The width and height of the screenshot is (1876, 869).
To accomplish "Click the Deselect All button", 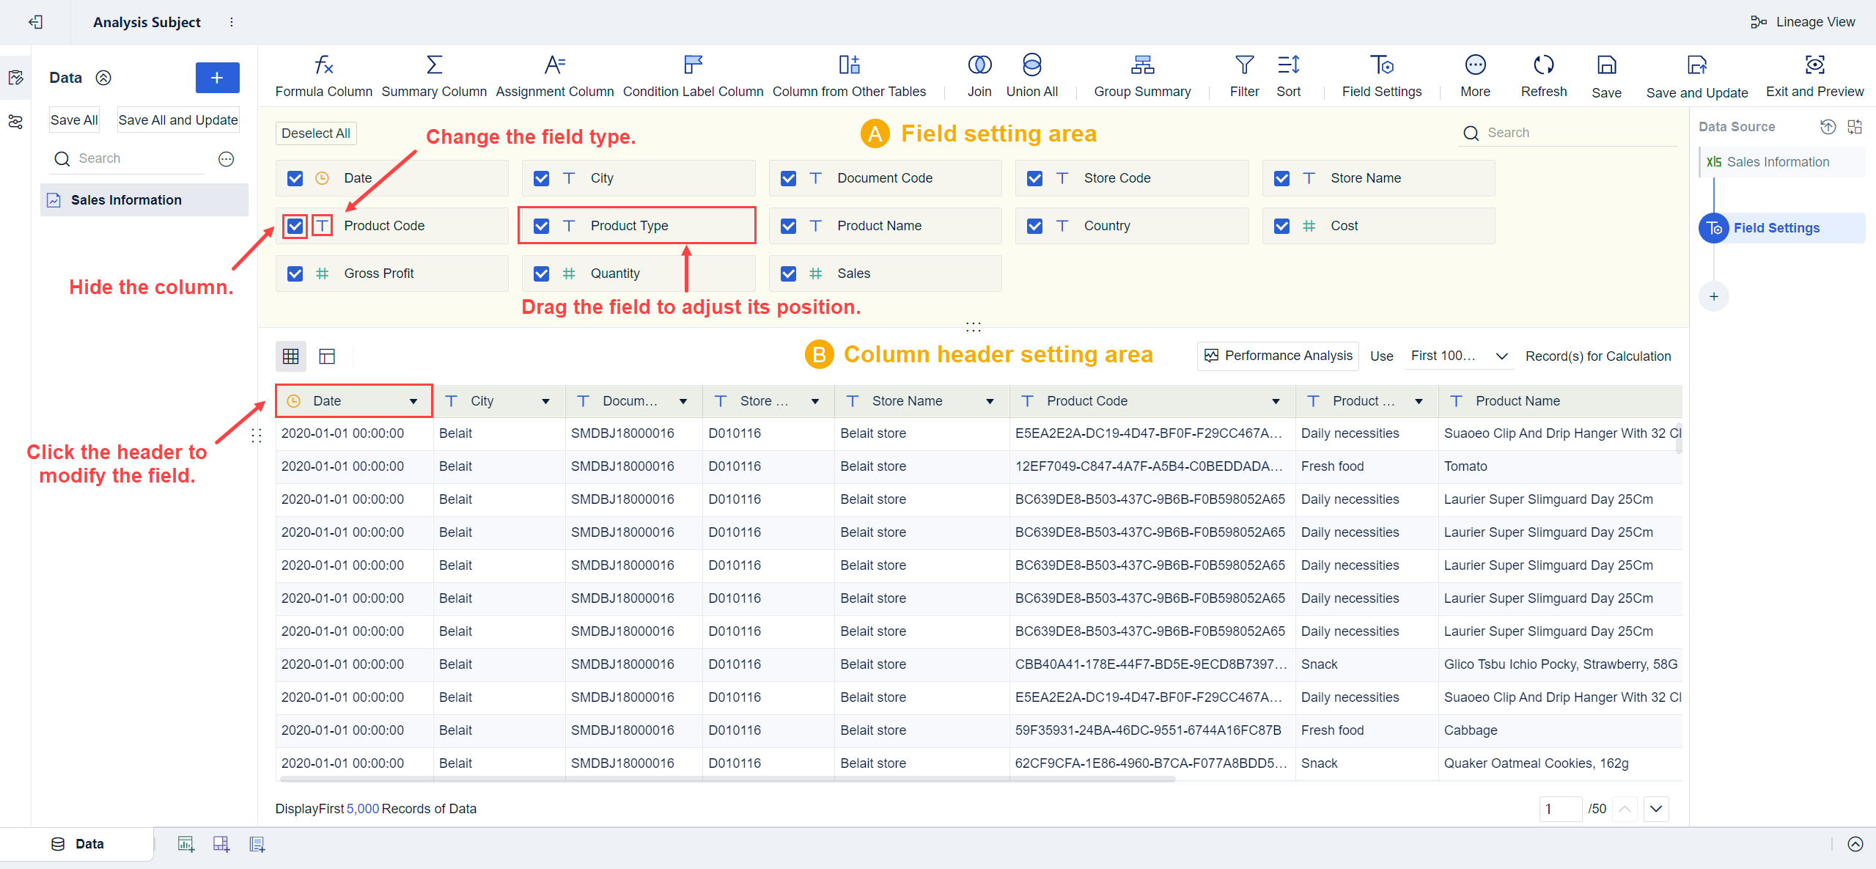I will pyautogui.click(x=315, y=133).
